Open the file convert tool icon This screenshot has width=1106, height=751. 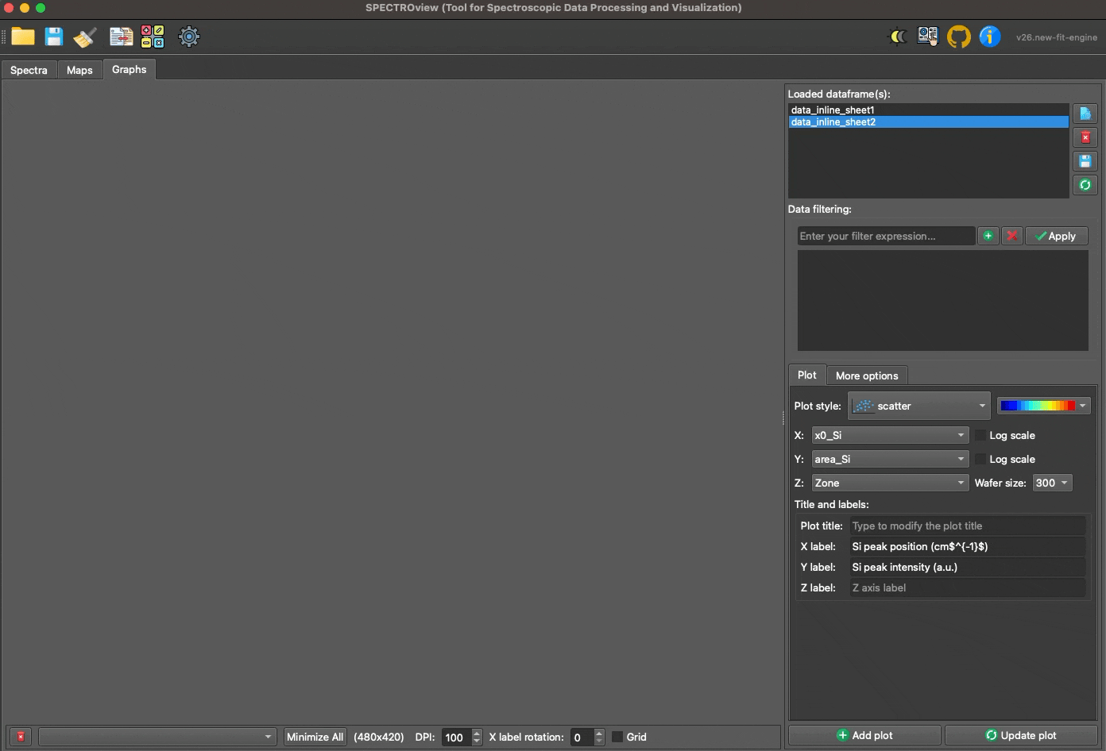(121, 37)
